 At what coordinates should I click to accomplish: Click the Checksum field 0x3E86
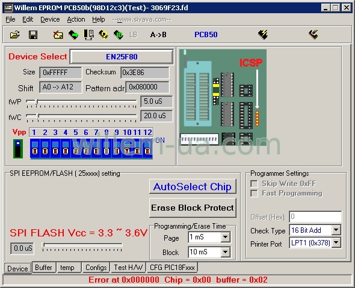click(x=145, y=73)
